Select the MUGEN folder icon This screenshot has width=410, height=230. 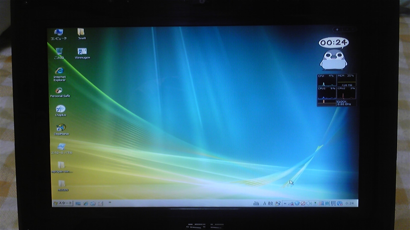[62, 186]
